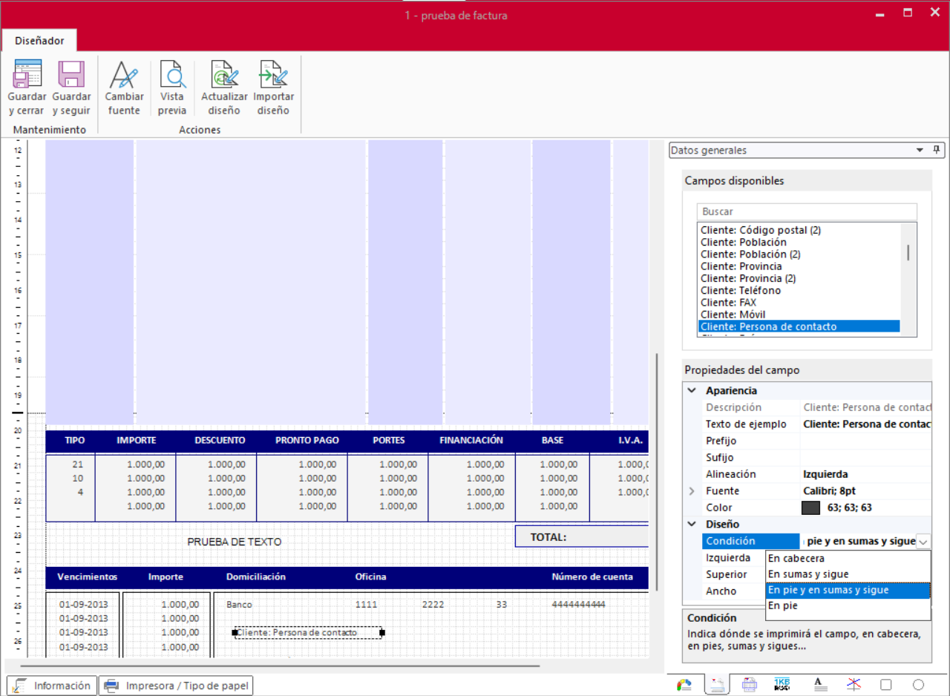Switch to the Diseñador ribbon tab

39,41
